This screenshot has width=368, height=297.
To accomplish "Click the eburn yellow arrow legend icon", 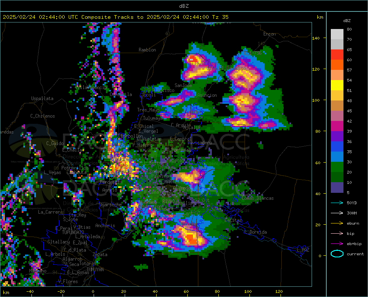I will [337, 223].
